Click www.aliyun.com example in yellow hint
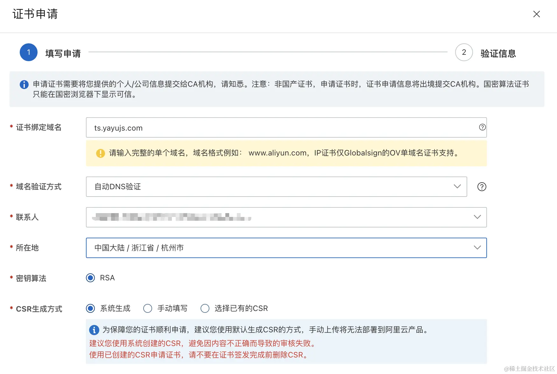 point(277,153)
